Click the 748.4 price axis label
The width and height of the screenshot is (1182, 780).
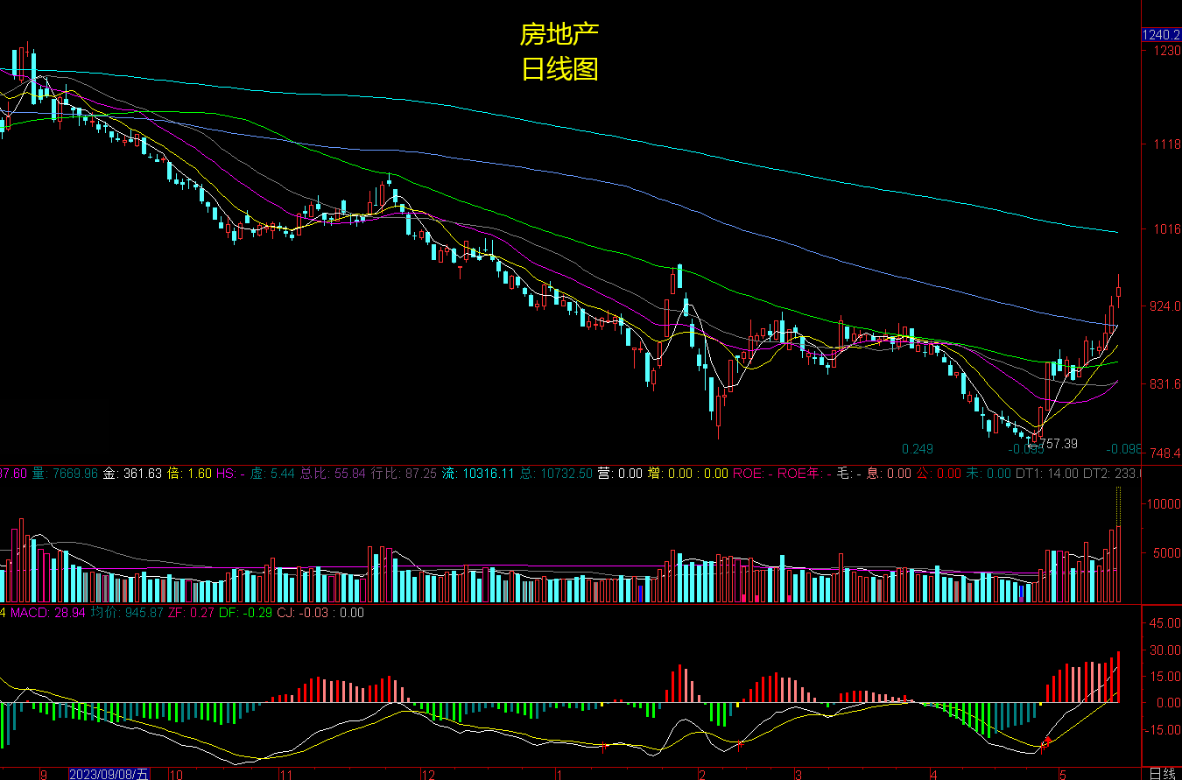pyautogui.click(x=1166, y=453)
